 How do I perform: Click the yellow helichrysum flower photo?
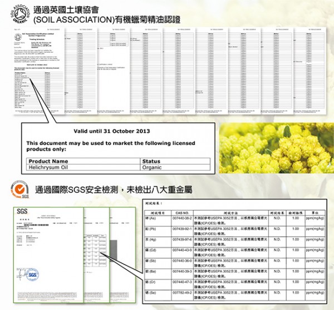click(277, 148)
